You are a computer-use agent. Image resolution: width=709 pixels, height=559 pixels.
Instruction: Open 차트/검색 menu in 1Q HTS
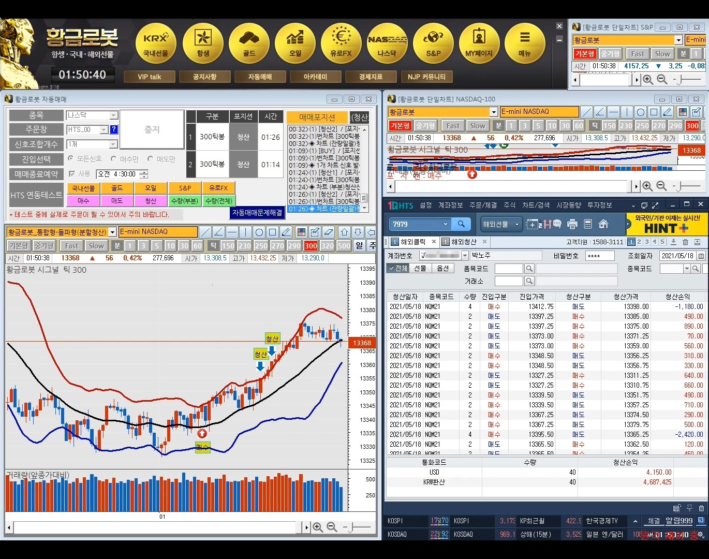[x=536, y=205]
